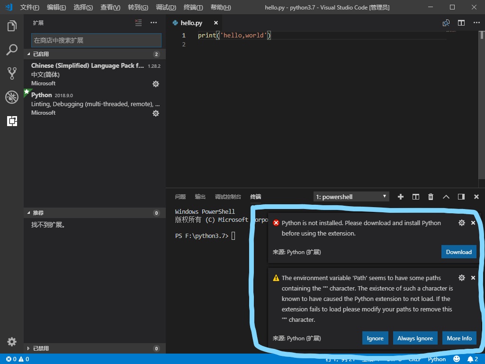Screen dimensions: 485x364
Task: Click the editor vertical scrollbar
Action: tap(482, 105)
